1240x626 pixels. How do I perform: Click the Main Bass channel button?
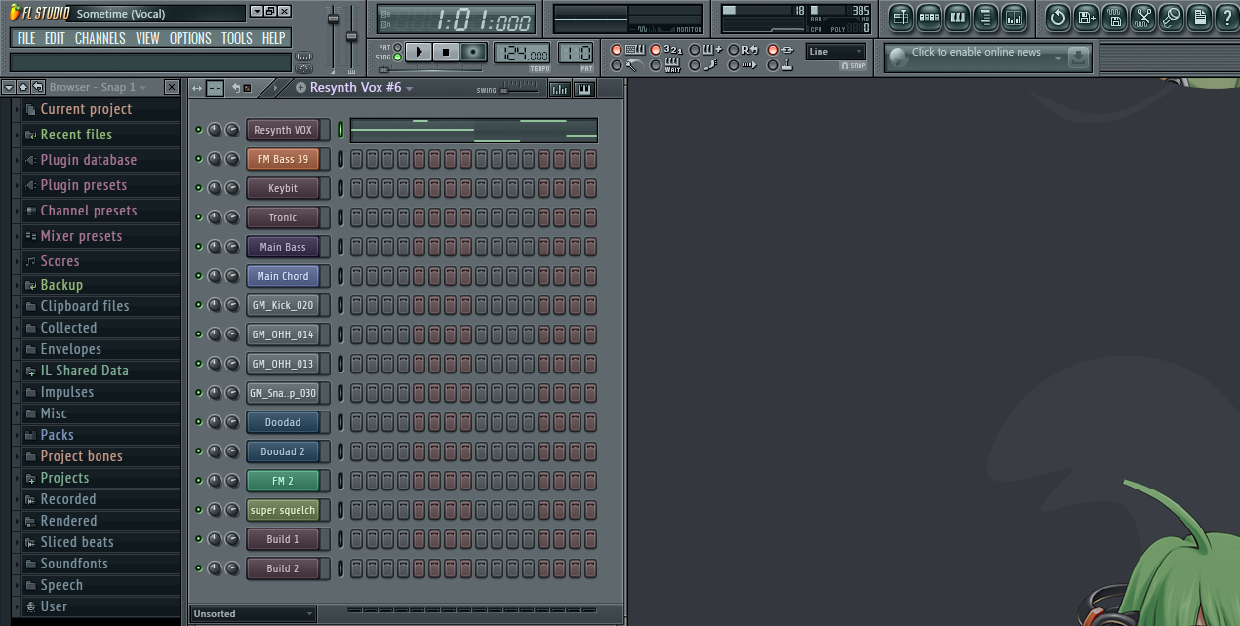click(x=283, y=247)
